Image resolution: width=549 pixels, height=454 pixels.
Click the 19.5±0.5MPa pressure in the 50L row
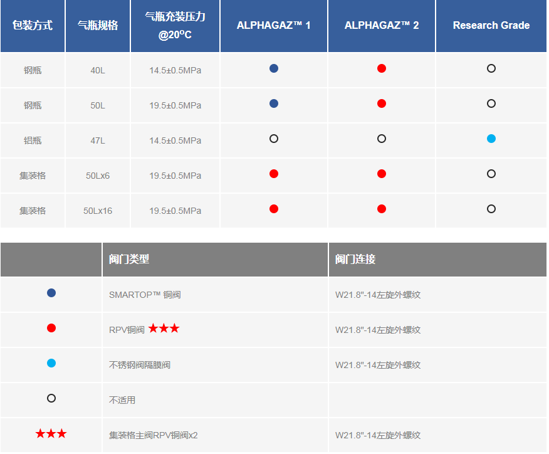click(175, 105)
